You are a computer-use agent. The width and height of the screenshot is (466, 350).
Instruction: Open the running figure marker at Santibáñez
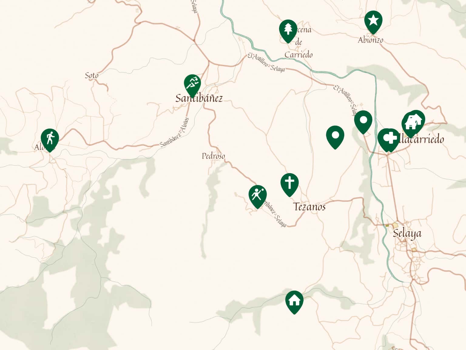(x=192, y=85)
